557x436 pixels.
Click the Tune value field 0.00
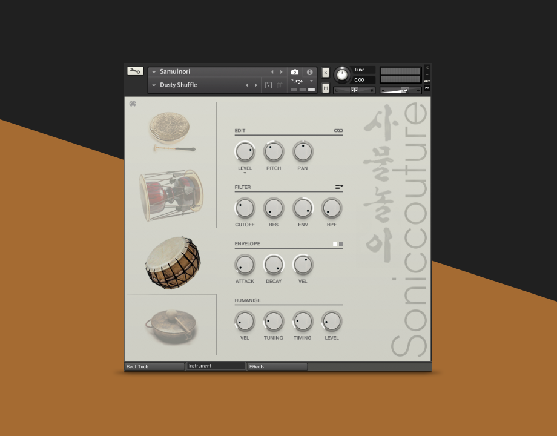[363, 80]
